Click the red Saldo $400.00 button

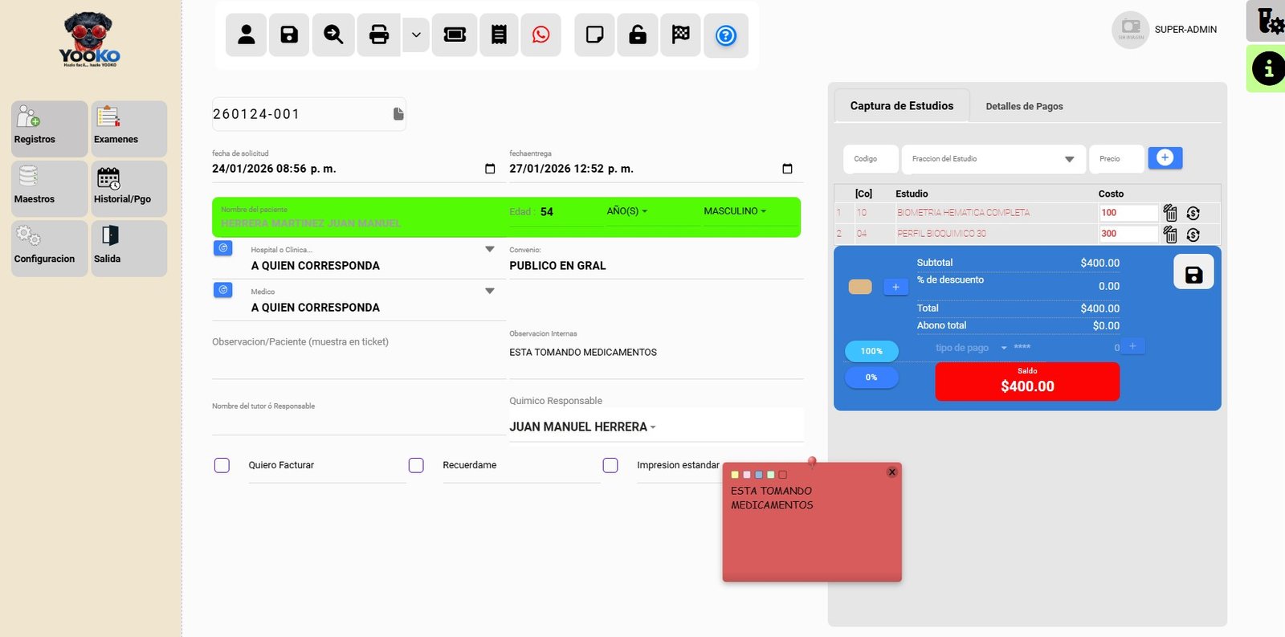pyautogui.click(x=1026, y=381)
